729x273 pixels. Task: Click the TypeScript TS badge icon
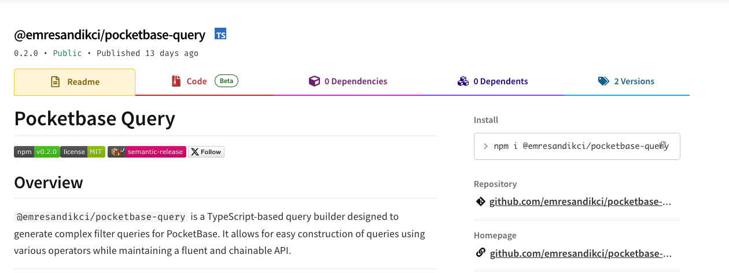tap(220, 35)
